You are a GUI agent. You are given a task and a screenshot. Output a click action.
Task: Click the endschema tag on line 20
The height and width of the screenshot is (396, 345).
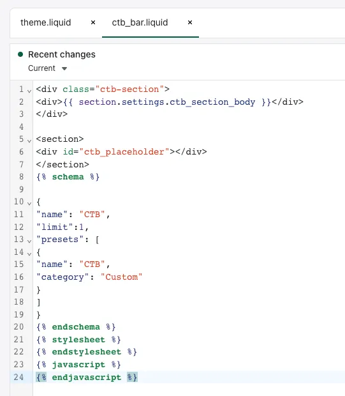pyautogui.click(x=76, y=327)
